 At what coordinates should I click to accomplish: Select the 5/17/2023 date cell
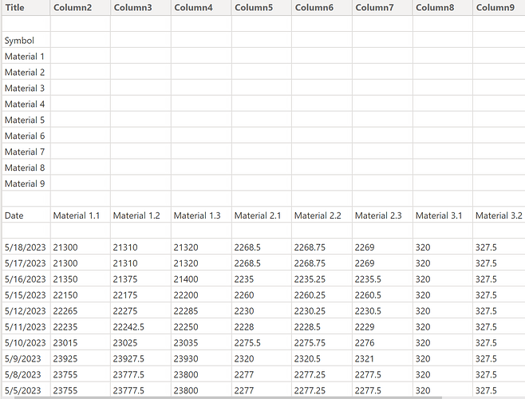[26, 263]
